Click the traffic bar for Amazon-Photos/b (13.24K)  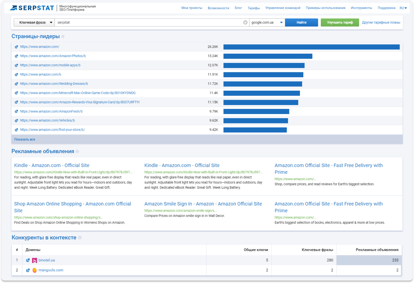(268, 56)
